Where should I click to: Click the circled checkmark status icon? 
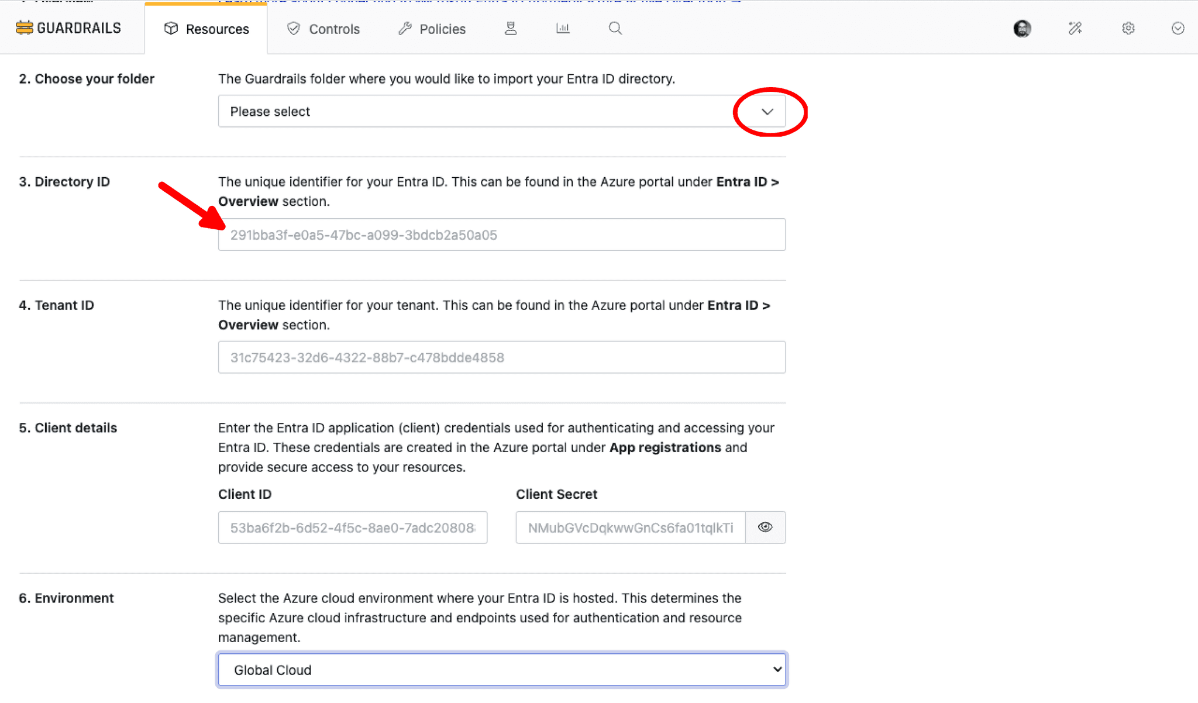coord(1178,28)
